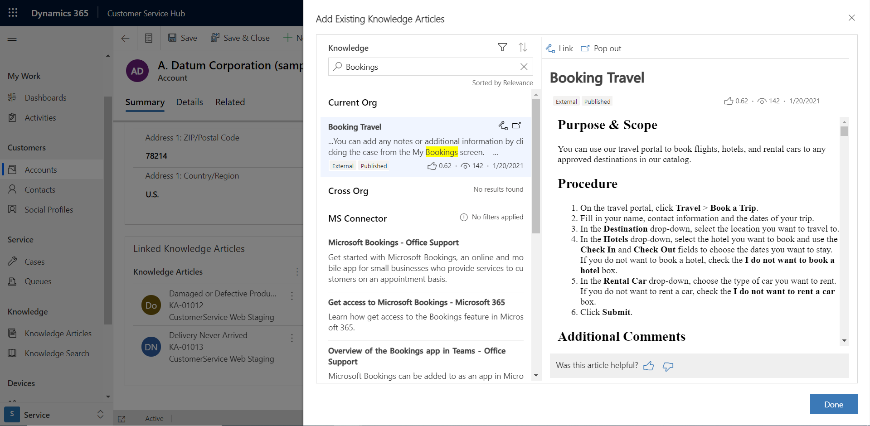Click Link in article preview toolbar
Image resolution: width=870 pixels, height=426 pixels.
pos(559,48)
